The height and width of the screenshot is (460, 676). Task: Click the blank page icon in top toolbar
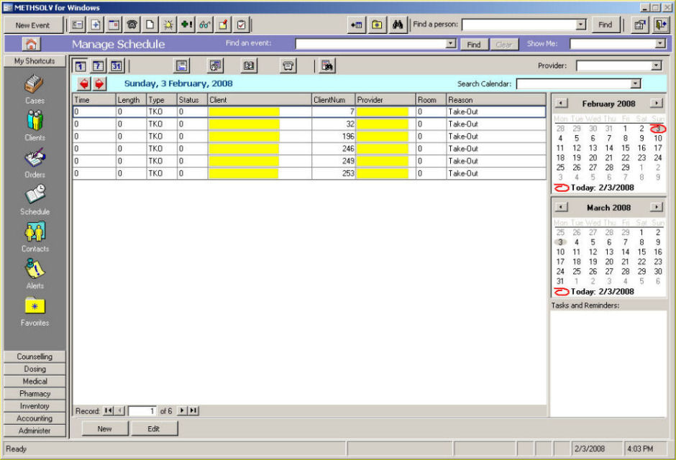[150, 25]
